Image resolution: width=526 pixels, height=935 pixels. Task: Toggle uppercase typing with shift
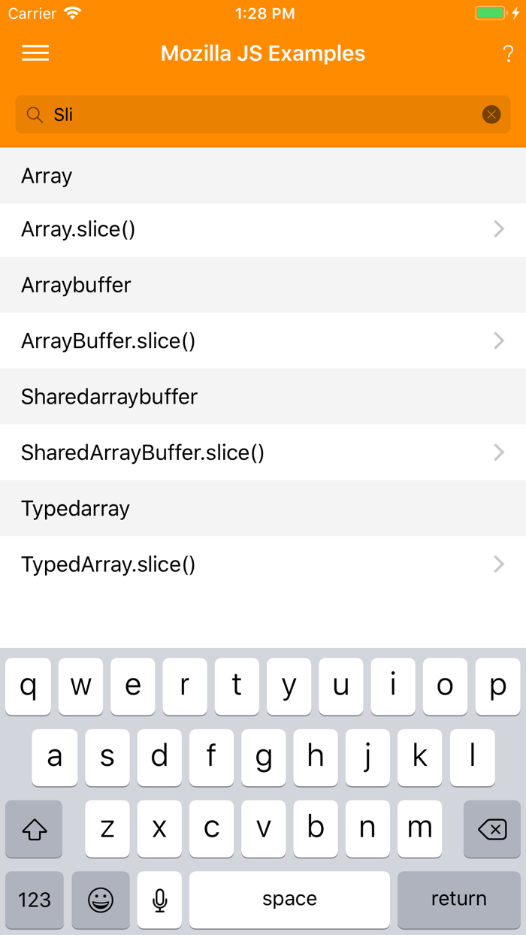(x=34, y=828)
